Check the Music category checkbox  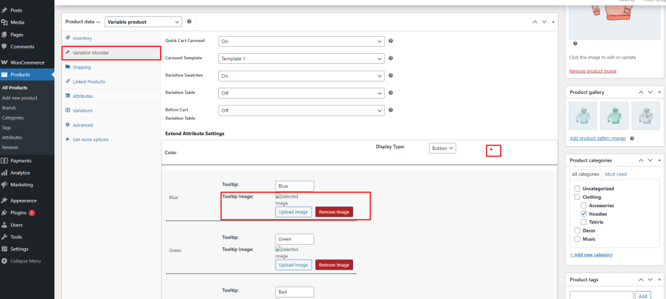(578, 239)
